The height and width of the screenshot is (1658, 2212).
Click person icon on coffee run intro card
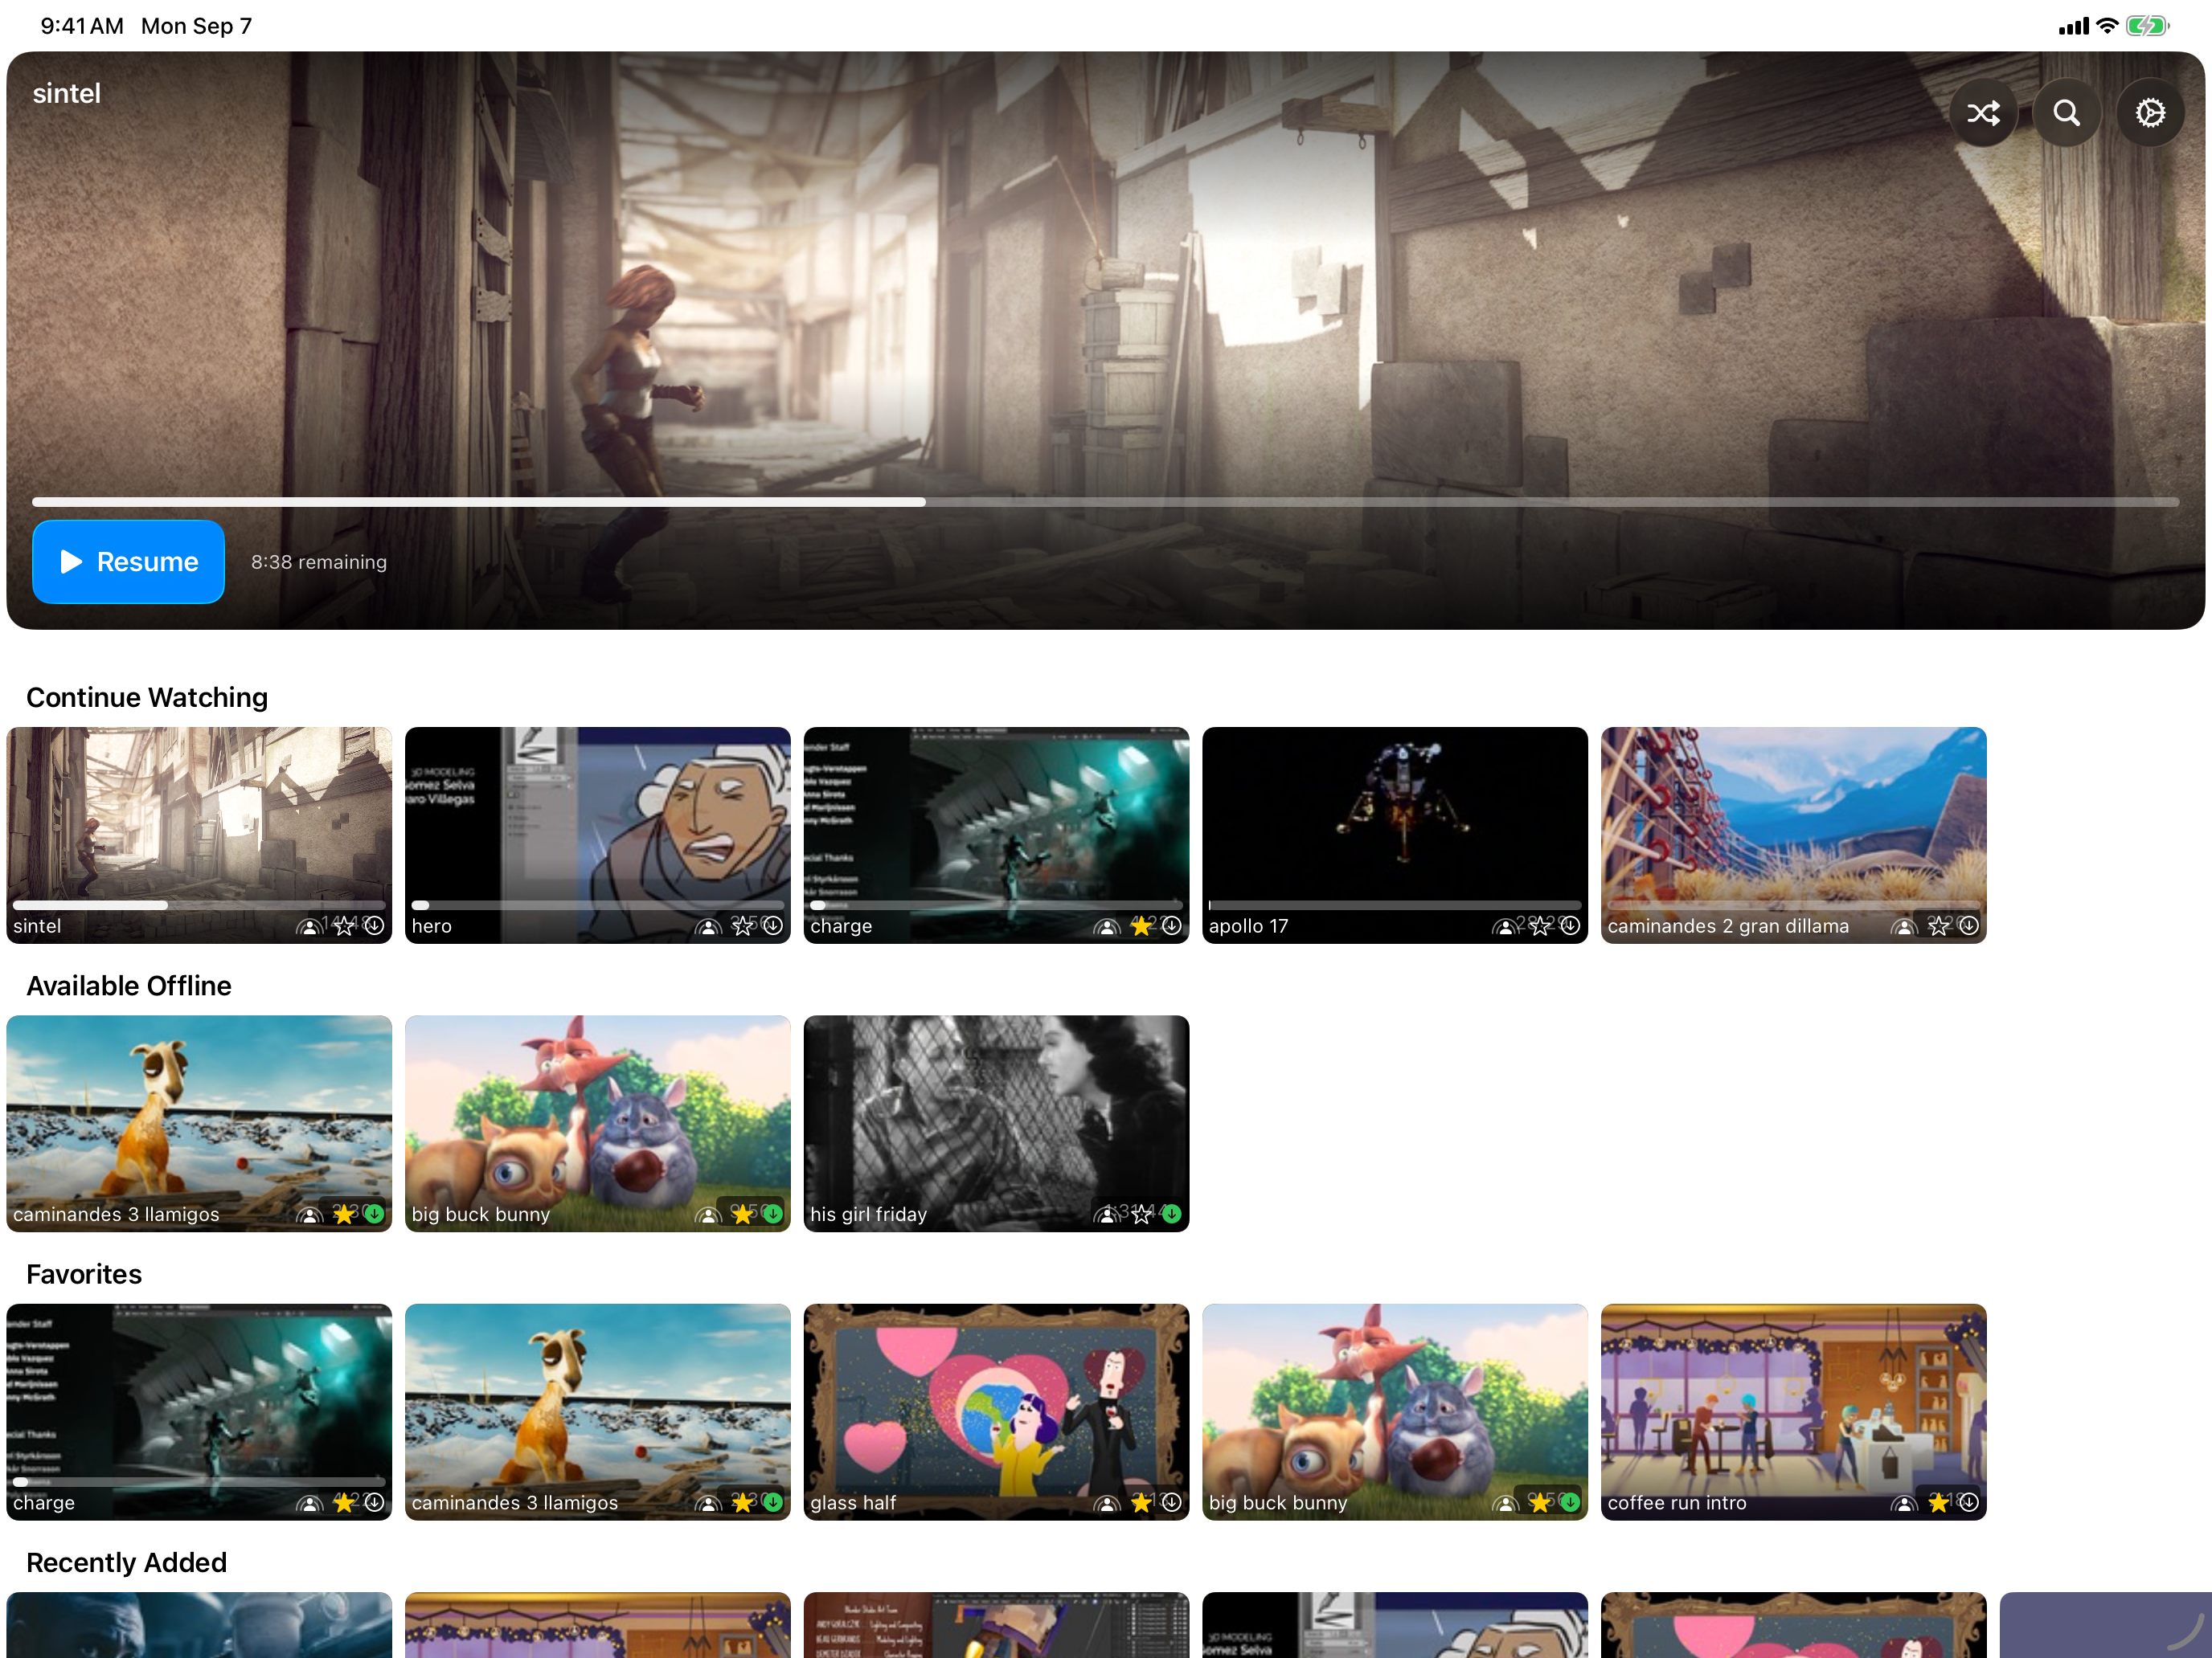1904,1504
